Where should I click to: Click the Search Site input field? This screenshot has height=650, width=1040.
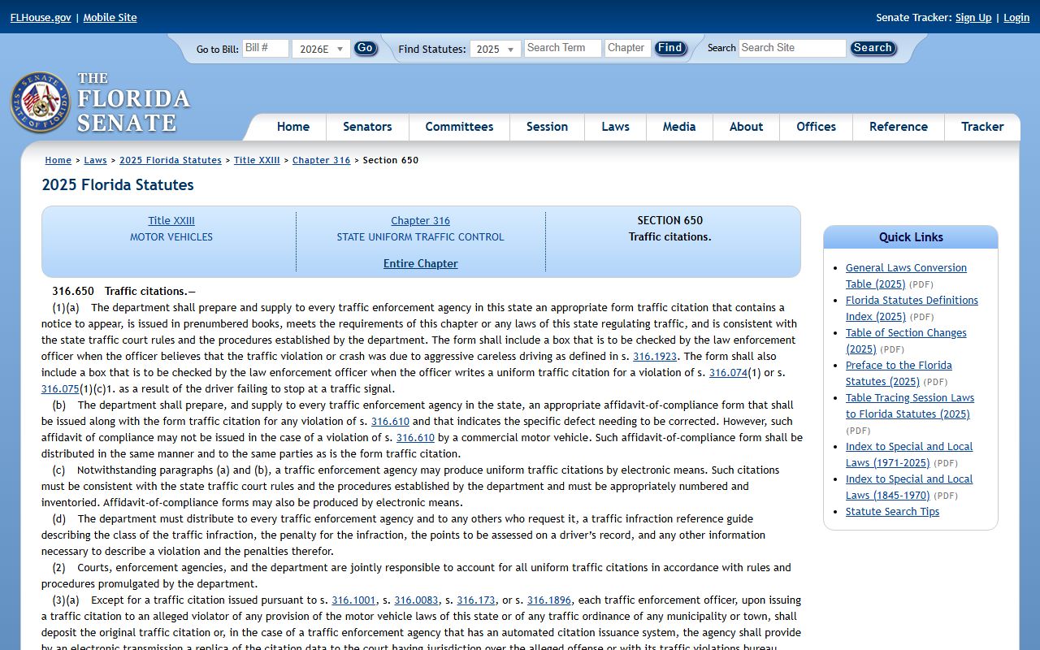792,48
